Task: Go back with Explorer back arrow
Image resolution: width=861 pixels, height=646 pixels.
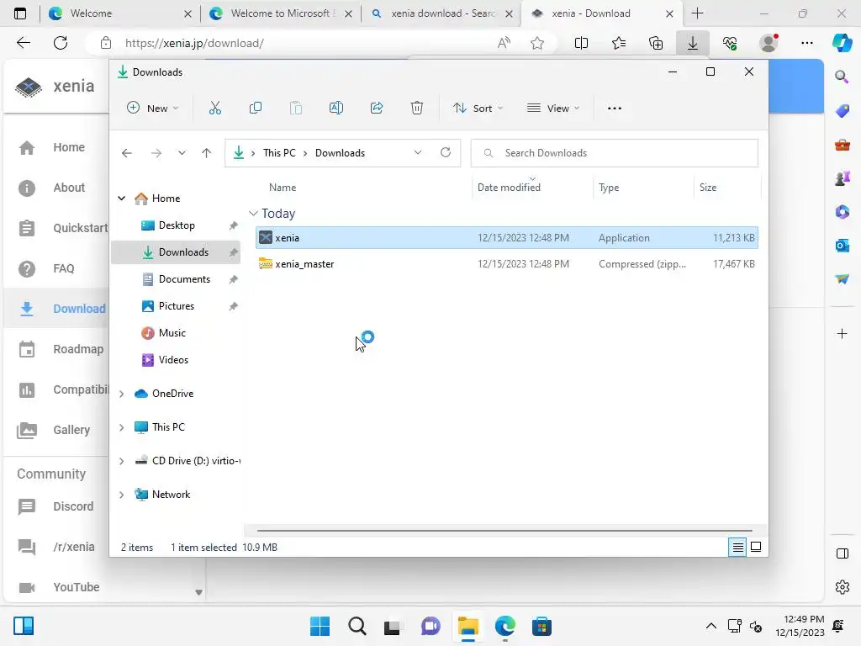Action: pyautogui.click(x=127, y=153)
